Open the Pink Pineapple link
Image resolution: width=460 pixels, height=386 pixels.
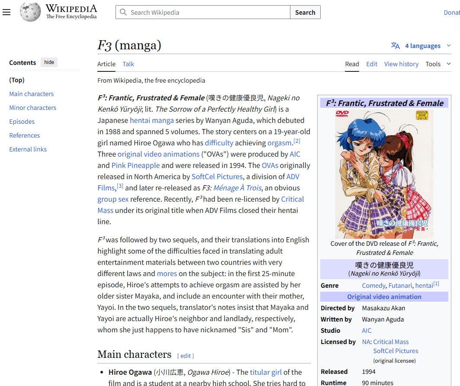[x=135, y=165]
